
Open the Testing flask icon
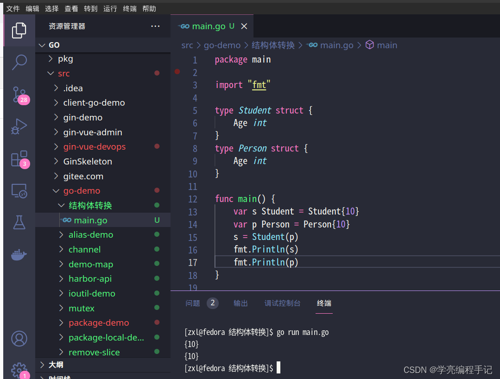tap(19, 222)
